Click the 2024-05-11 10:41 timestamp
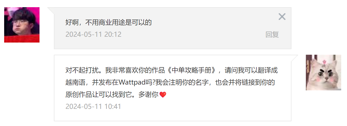Image resolution: width=347 pixels, height=126 pixels. pyautogui.click(x=93, y=106)
